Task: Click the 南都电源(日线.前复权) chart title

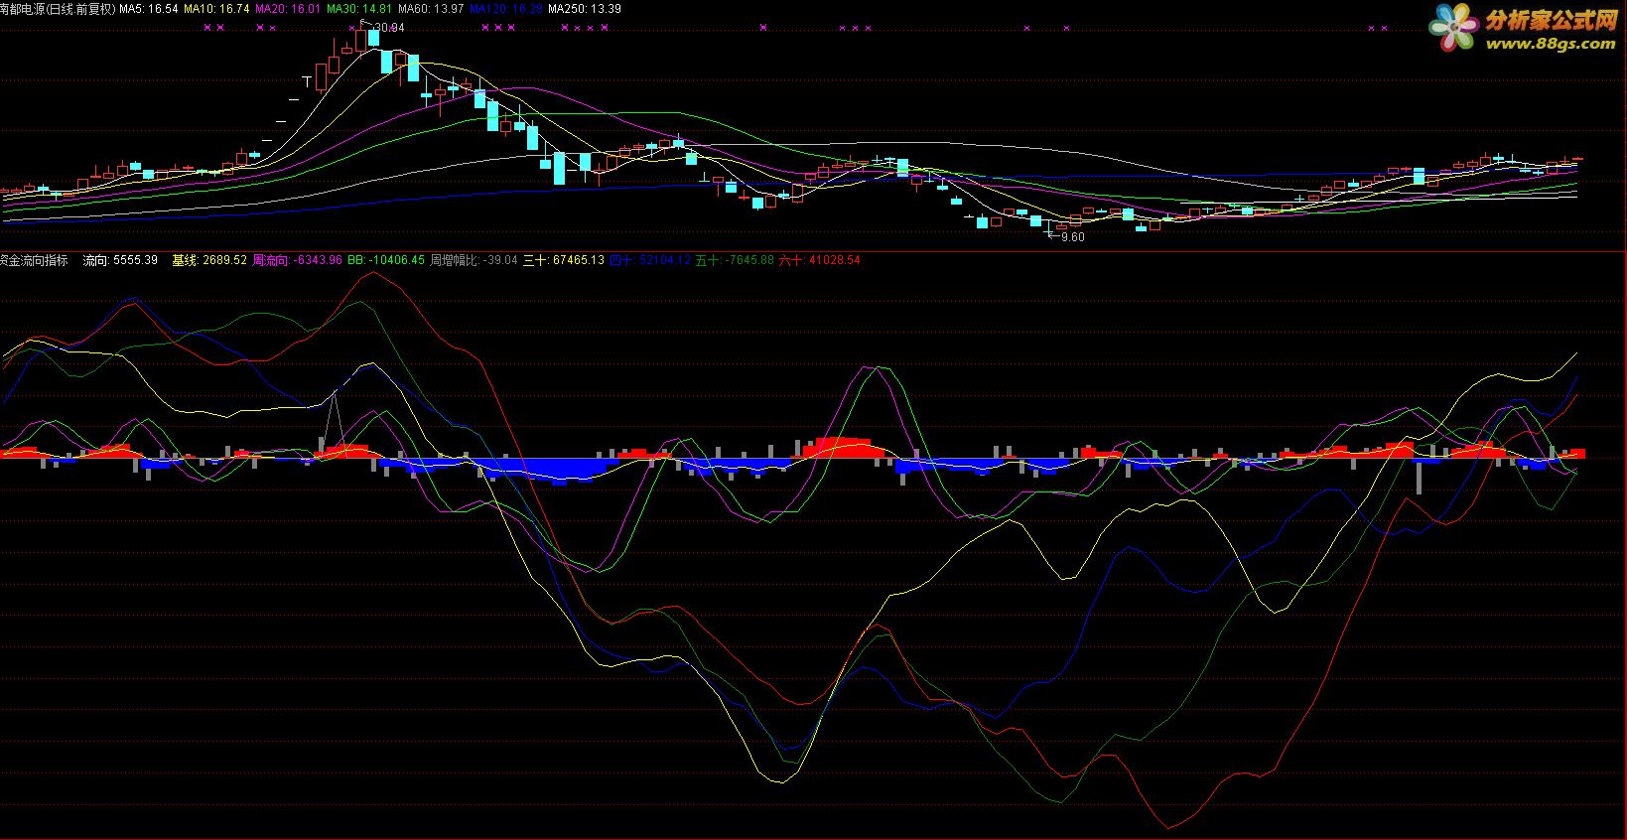Action: [58, 8]
